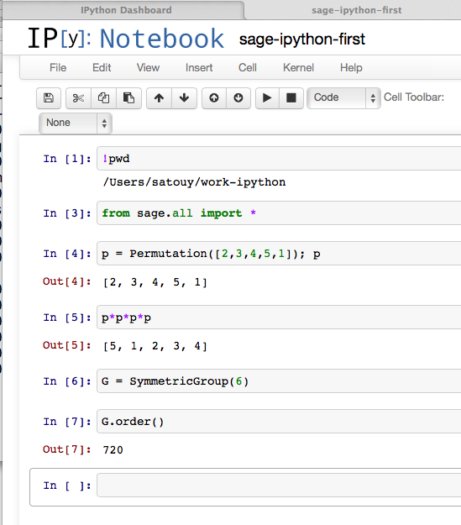Viewport: 461px width, 525px height.
Task: Click the Out[5]: prompt label
Action: (x=67, y=345)
